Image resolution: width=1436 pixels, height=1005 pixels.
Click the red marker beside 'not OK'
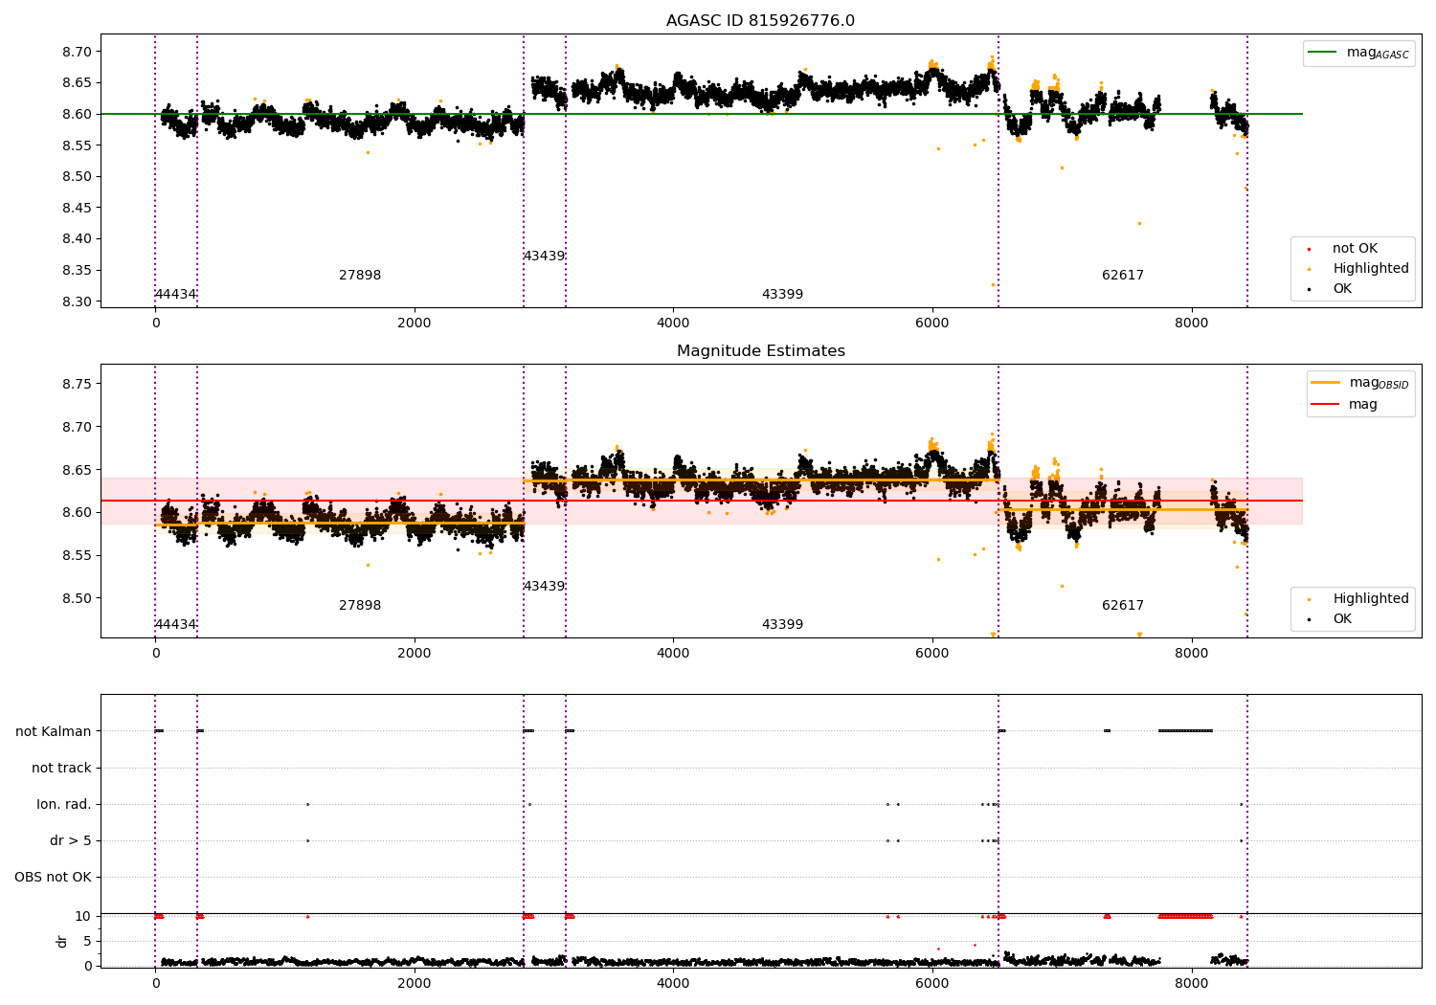1309,249
